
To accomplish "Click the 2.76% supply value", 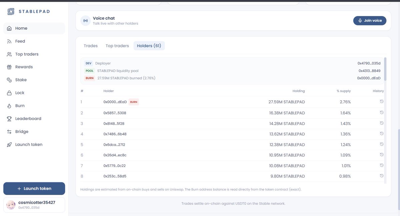I will [345, 102].
